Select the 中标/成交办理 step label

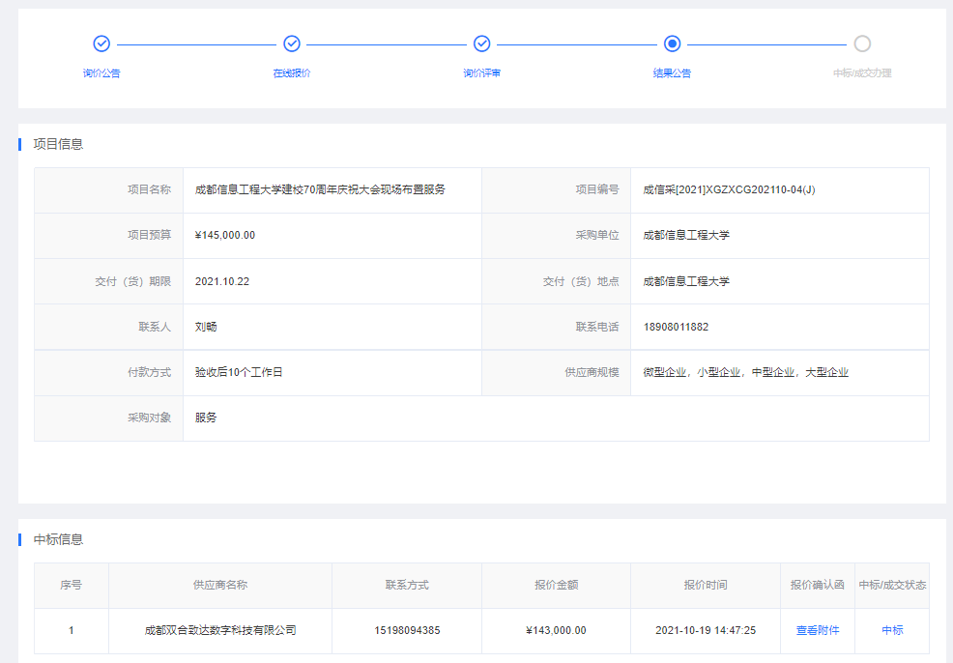pos(862,72)
